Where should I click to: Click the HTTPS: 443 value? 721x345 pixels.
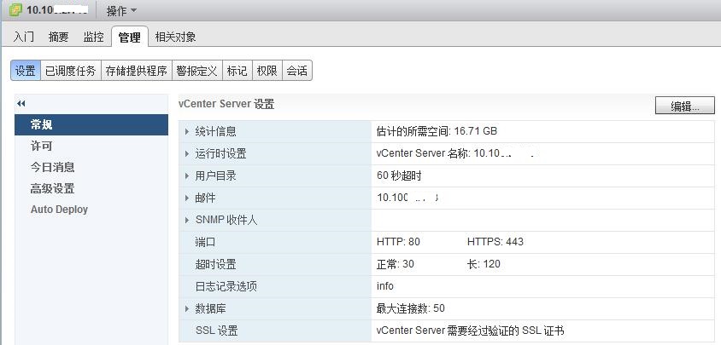(x=495, y=242)
